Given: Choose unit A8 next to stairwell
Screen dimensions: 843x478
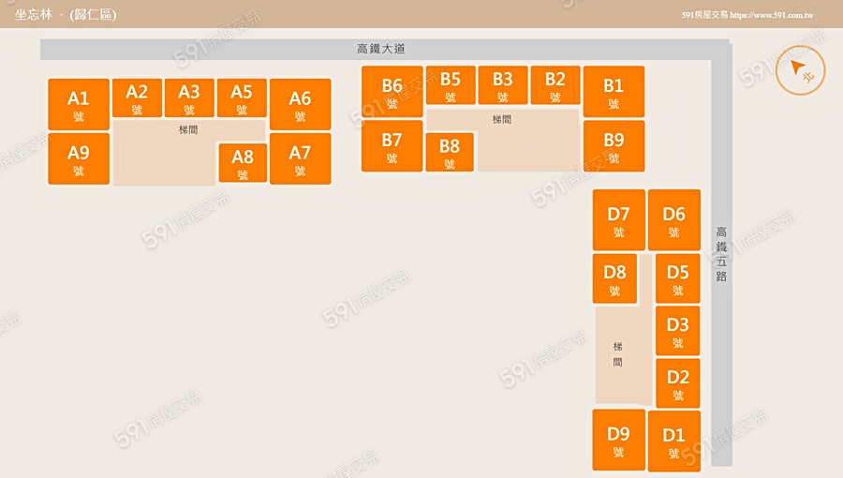Looking at the screenshot, I should pos(243,163).
